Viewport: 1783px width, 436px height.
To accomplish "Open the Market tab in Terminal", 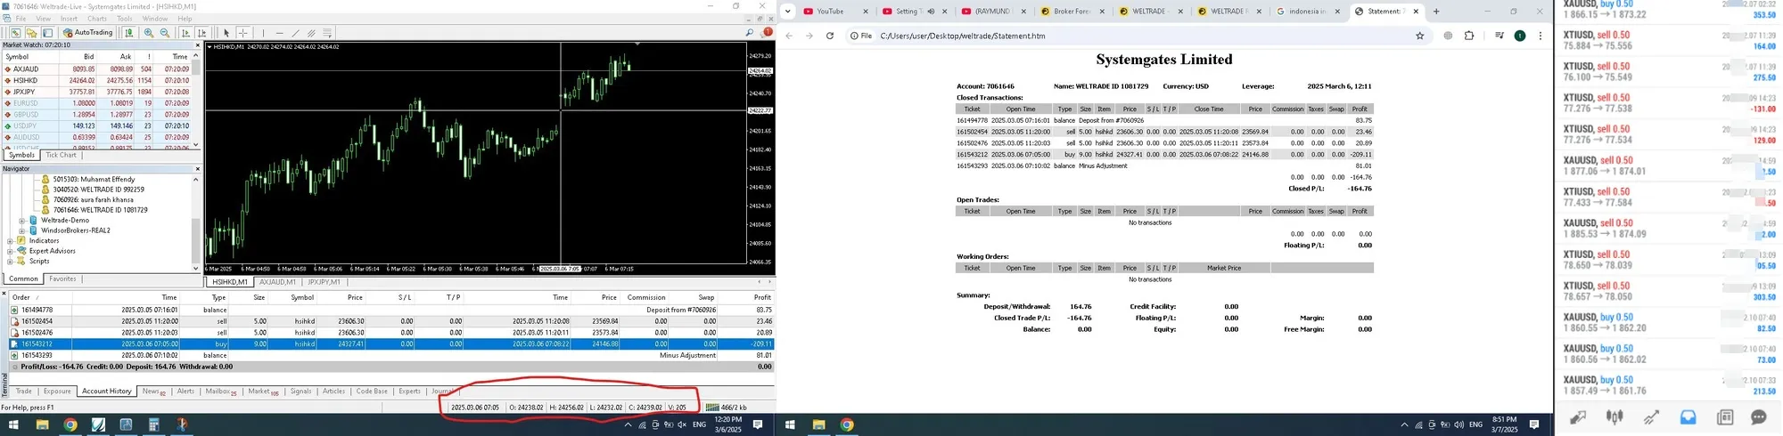I will click(263, 391).
